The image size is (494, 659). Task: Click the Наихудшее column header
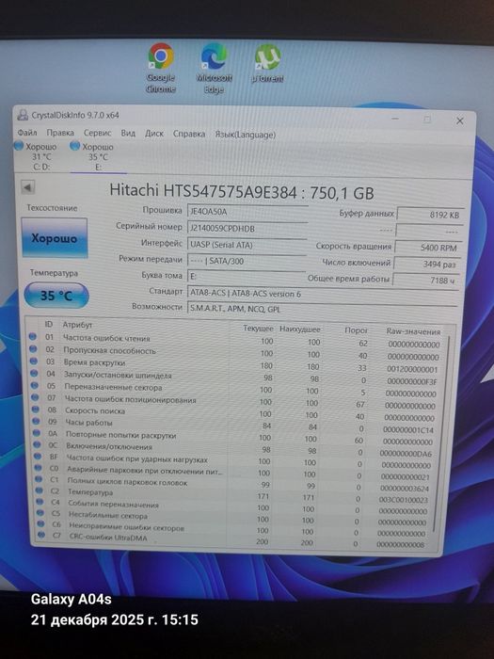(x=300, y=329)
